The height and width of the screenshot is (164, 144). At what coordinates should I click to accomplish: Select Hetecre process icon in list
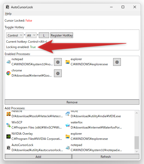(8, 114)
